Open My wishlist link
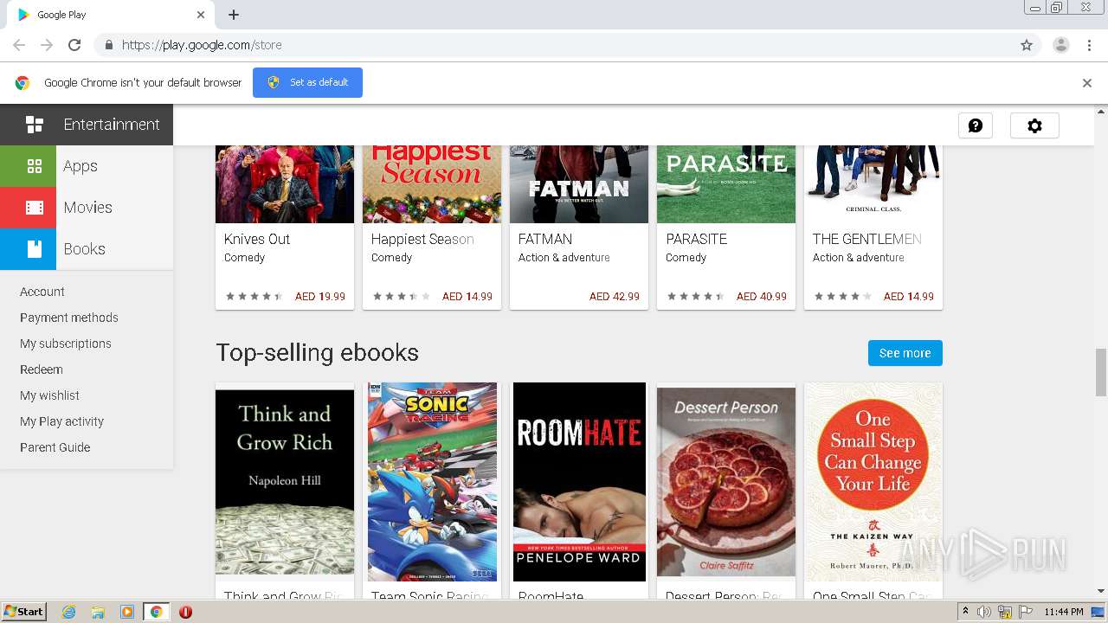 (x=49, y=395)
